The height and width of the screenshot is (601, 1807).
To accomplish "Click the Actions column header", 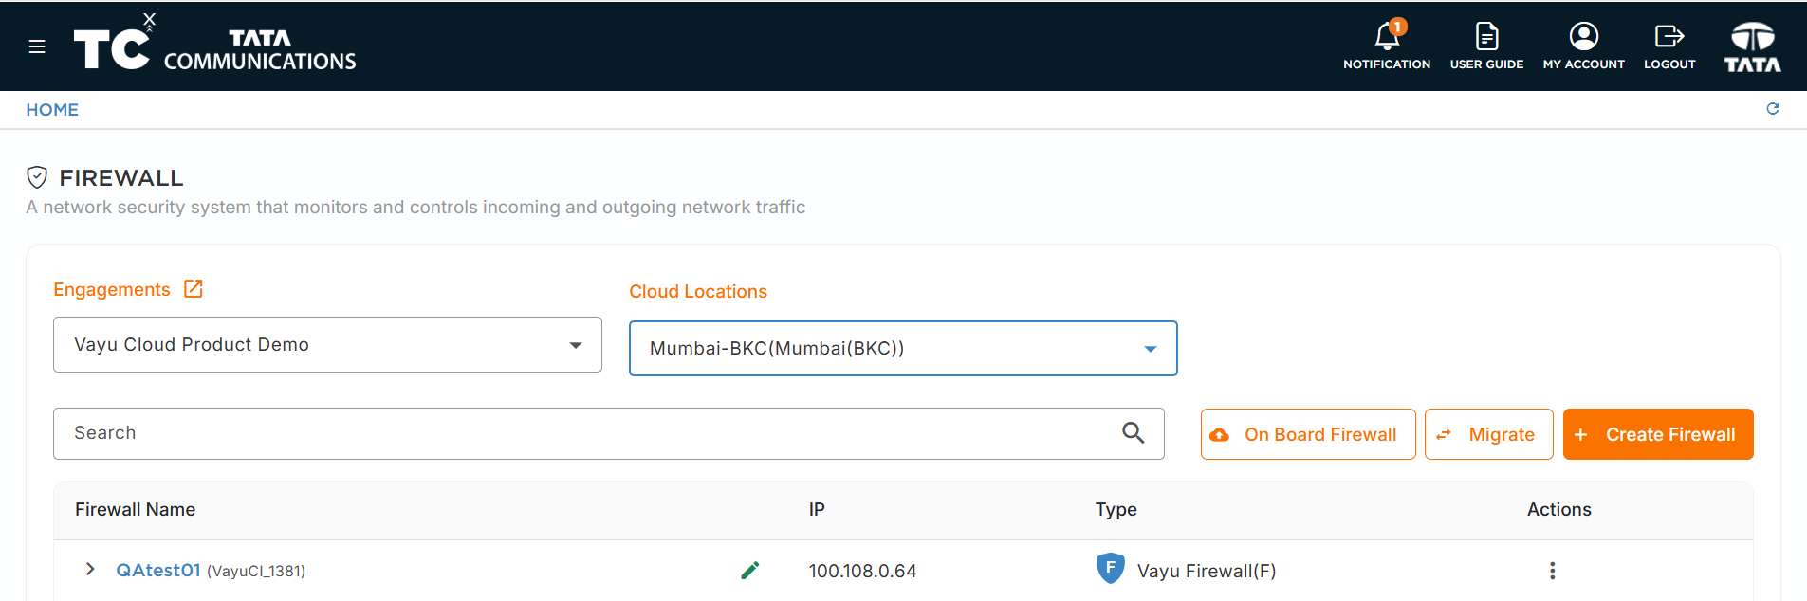I will pos(1559,509).
